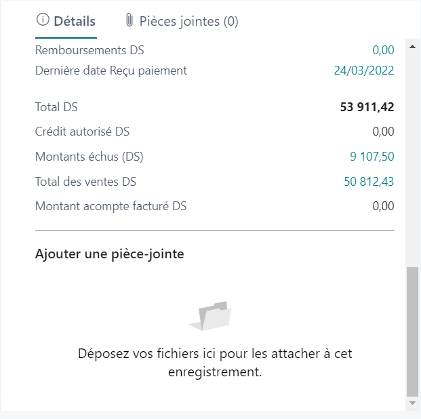421x419 pixels.
Task: Select the Total DS value 53 911,42
Action: point(367,107)
